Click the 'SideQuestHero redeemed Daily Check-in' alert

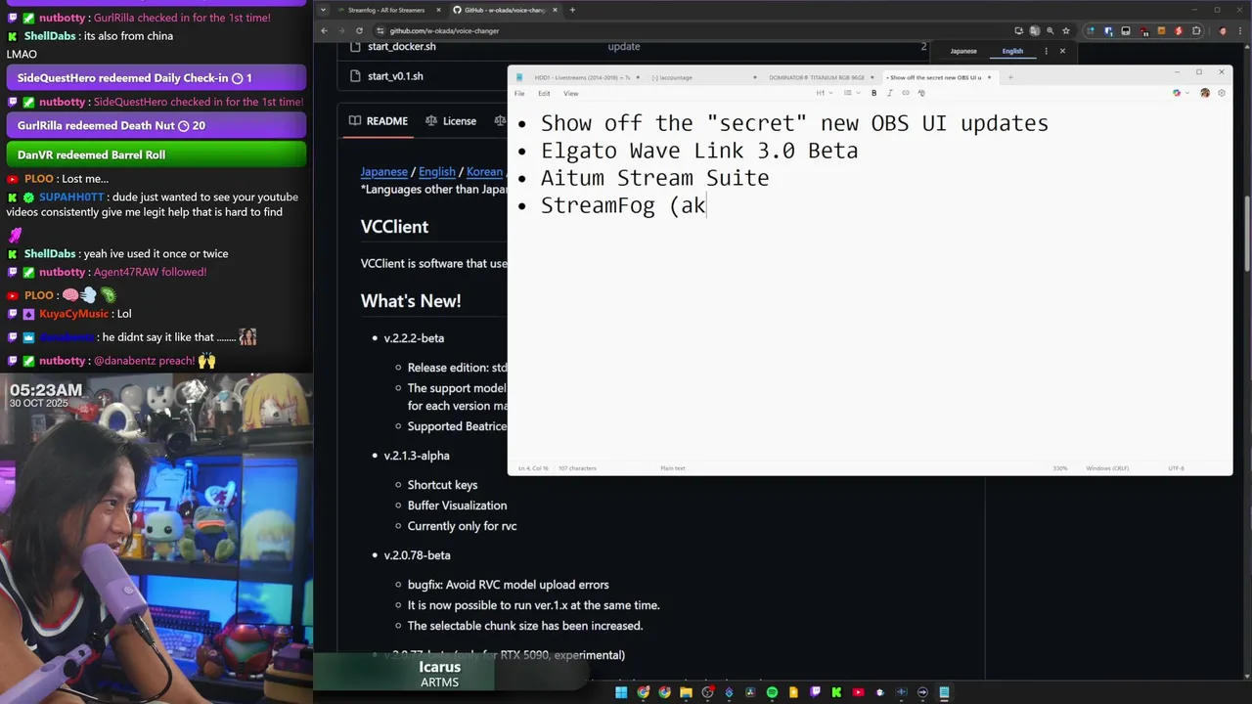click(x=156, y=78)
